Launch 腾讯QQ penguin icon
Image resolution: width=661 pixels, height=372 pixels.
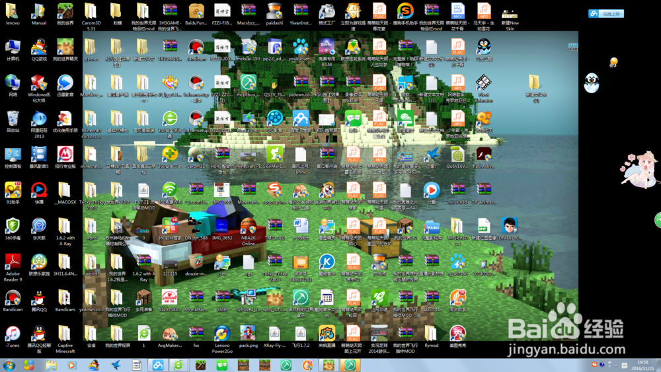[x=39, y=298]
